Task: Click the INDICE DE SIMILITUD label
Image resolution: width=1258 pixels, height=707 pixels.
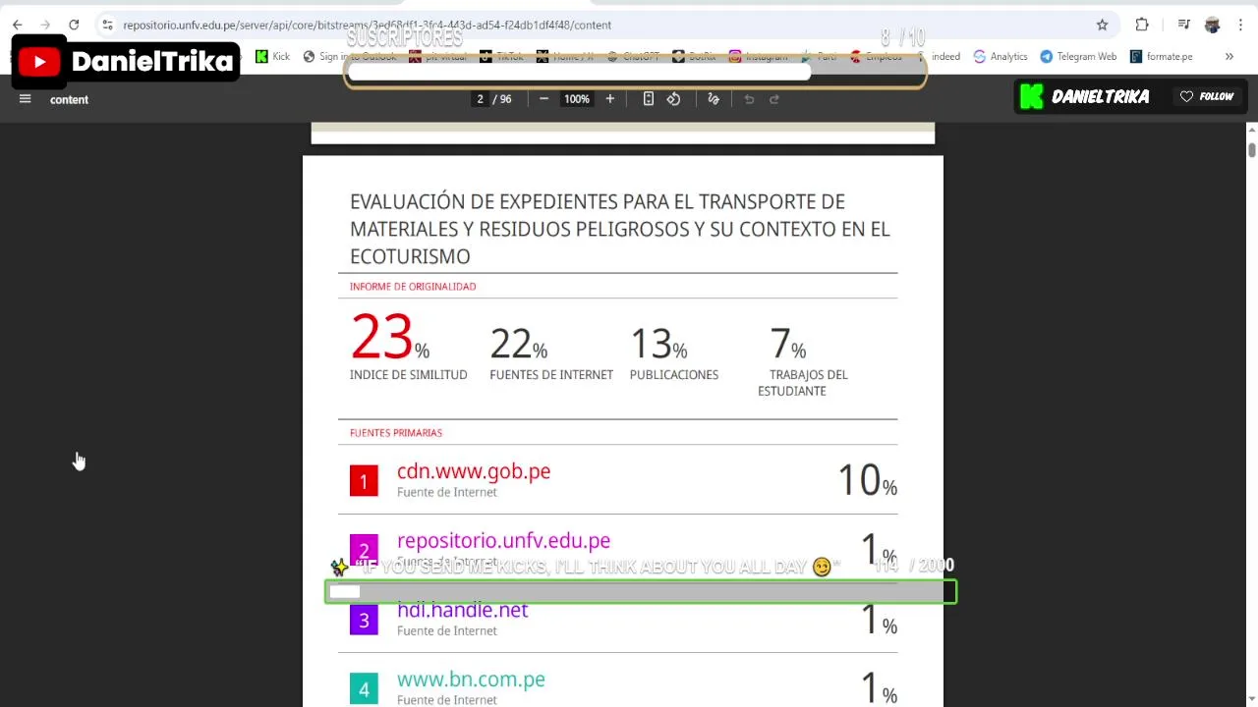Action: click(409, 375)
